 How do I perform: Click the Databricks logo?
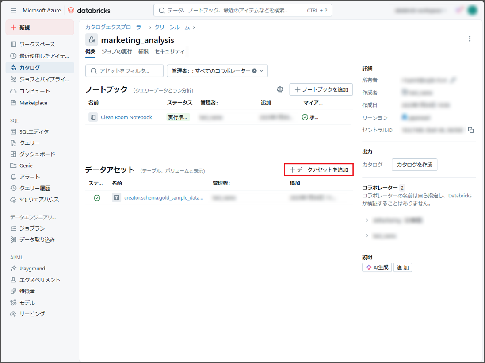(89, 10)
